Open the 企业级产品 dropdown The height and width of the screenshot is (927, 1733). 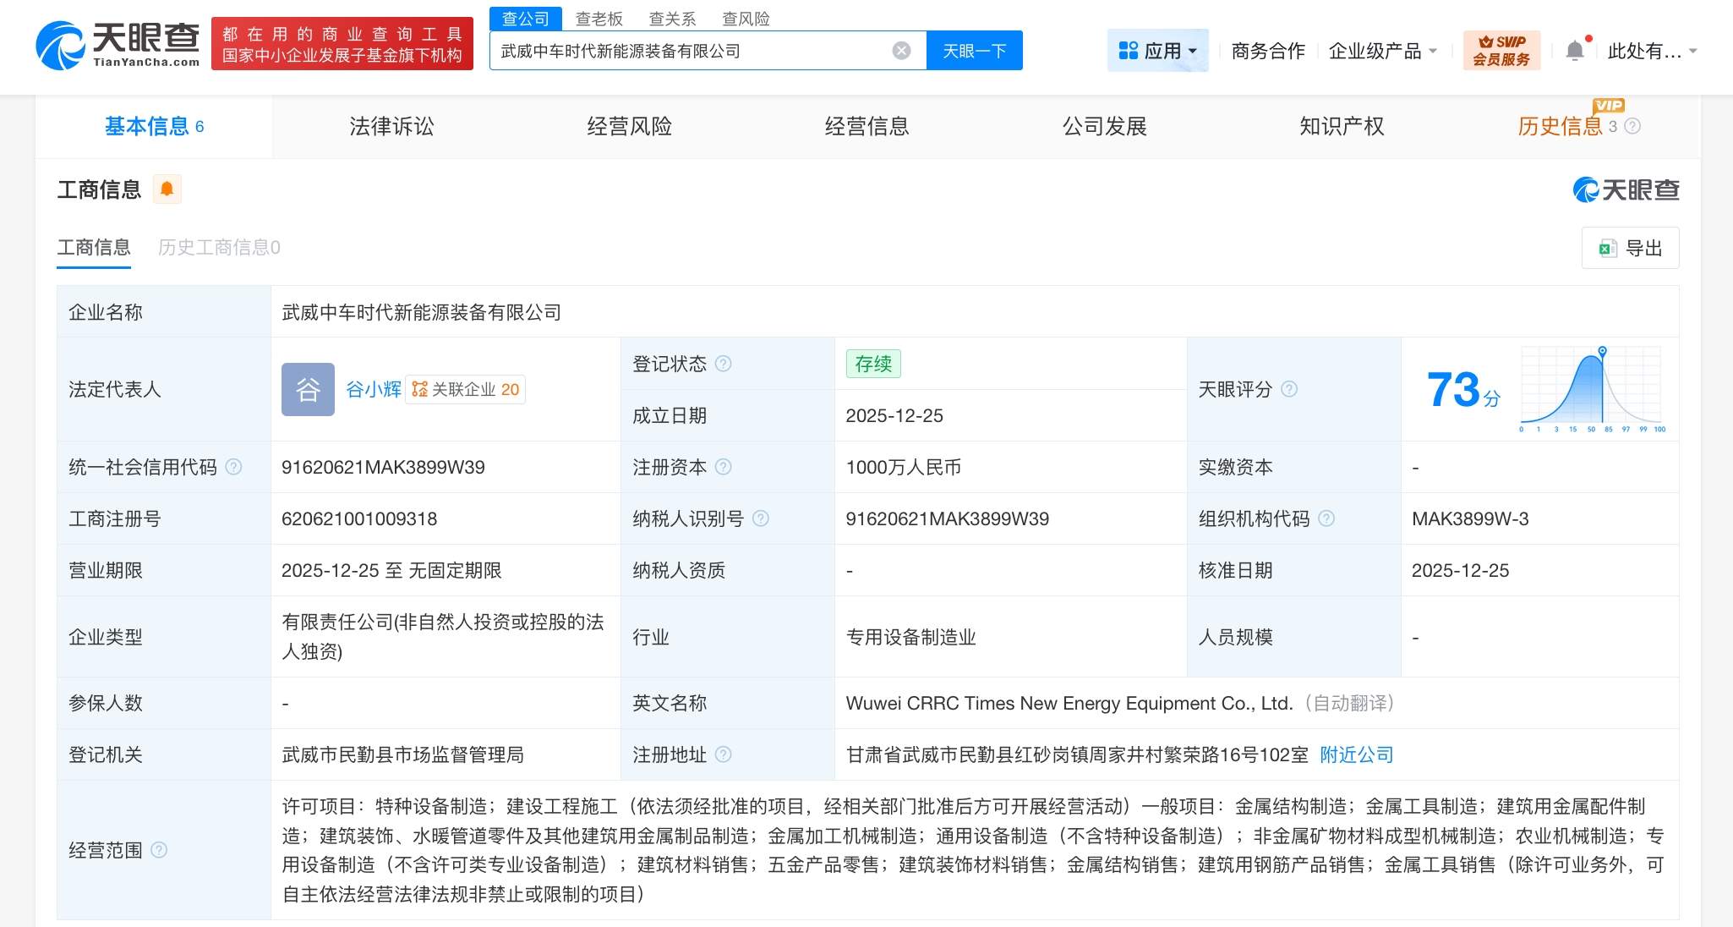click(1381, 50)
